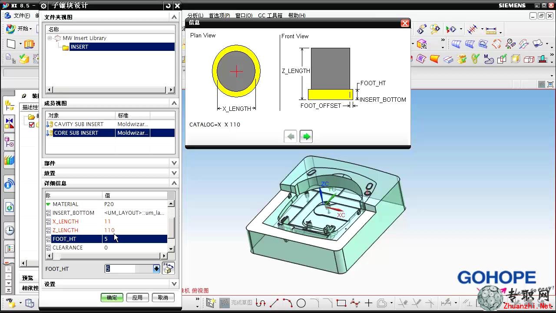Viewport: 556px width, 313px height.
Task: Click the Measure Distance ruler icon
Action: point(491,30)
